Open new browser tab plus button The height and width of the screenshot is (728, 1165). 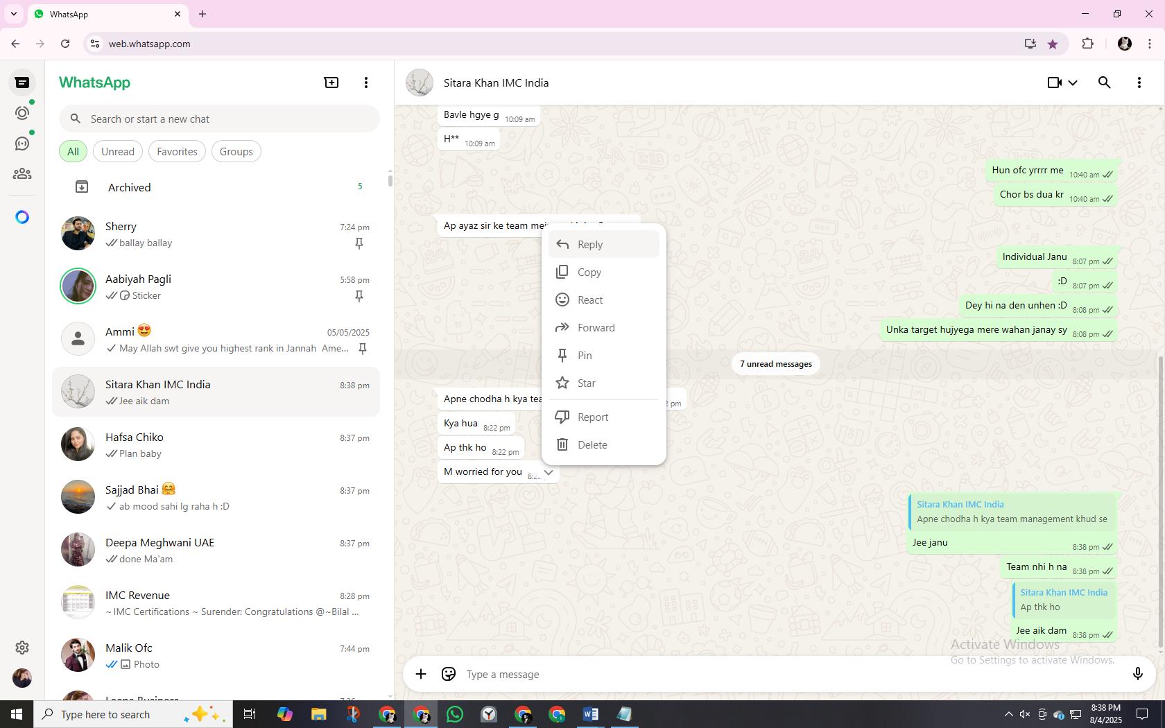[202, 14]
